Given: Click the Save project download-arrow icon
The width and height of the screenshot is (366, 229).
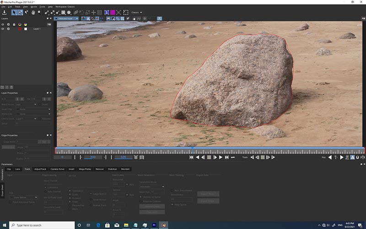Looking at the screenshot, I should click(4, 12).
